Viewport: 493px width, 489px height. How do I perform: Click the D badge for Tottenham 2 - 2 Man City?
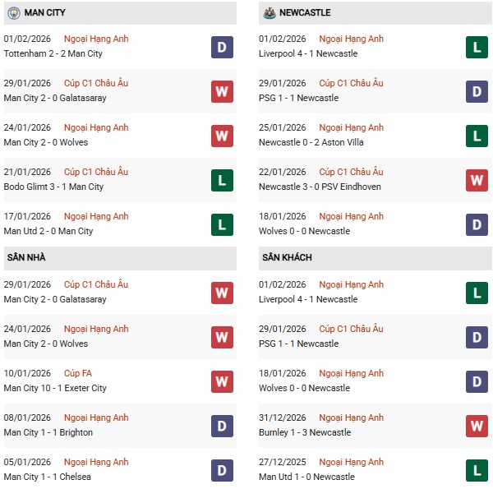222,47
